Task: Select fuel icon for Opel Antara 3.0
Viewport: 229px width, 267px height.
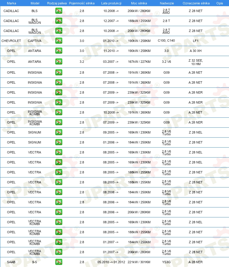Action: (59, 51)
